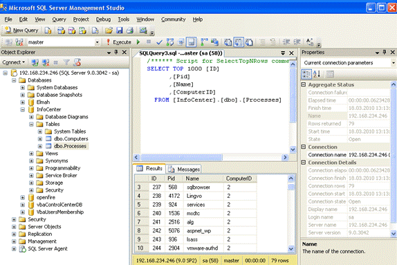Save the query with Save icon
Image resolution: width=397 pixels, height=265 pixels.
[120, 30]
